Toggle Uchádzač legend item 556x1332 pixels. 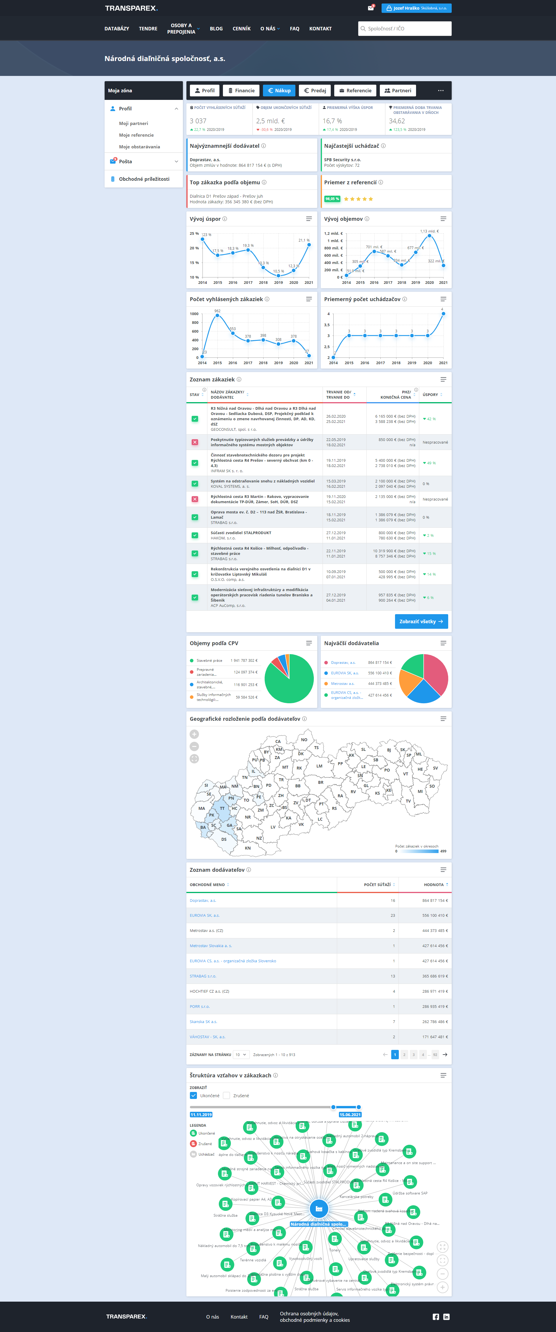(202, 1154)
